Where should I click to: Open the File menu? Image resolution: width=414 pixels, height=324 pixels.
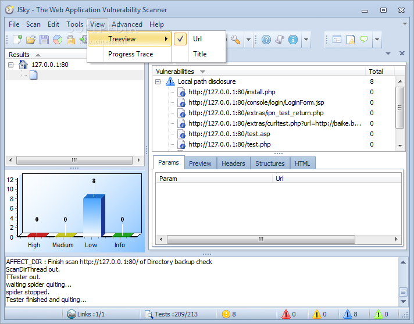[x=14, y=24]
